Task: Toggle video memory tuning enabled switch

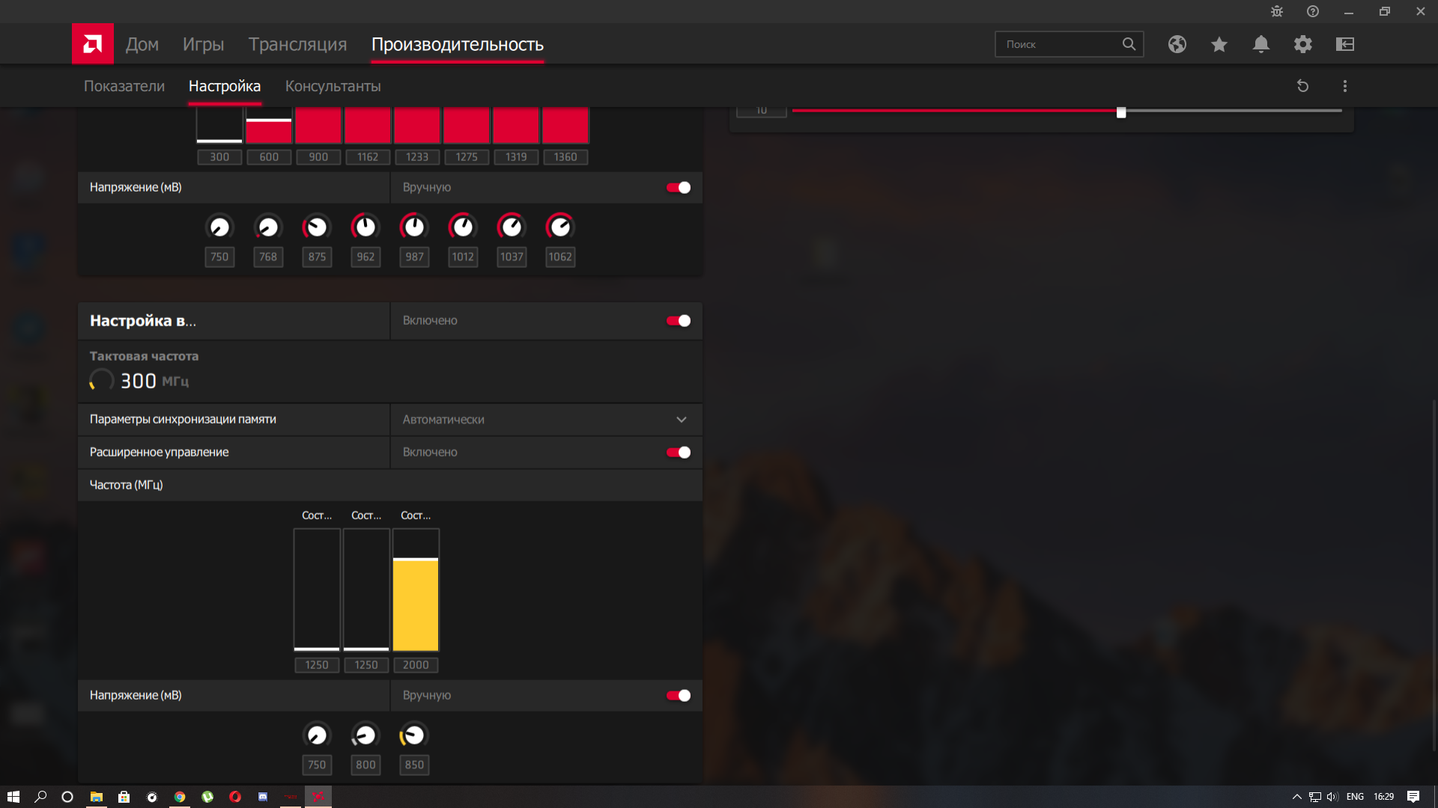Action: (679, 321)
